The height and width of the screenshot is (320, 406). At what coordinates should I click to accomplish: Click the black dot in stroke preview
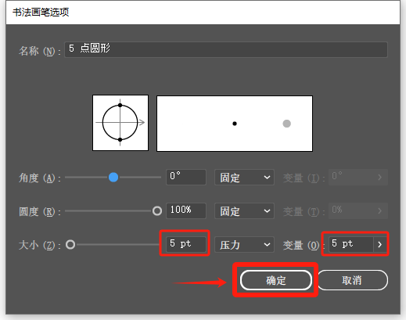235,124
